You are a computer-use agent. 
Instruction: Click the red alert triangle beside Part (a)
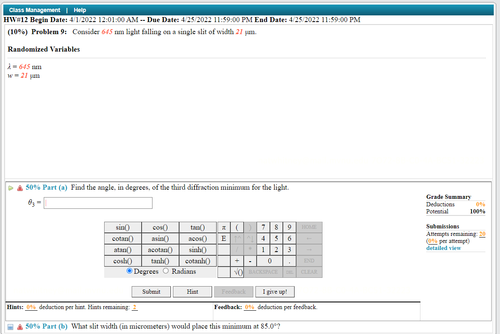19,188
